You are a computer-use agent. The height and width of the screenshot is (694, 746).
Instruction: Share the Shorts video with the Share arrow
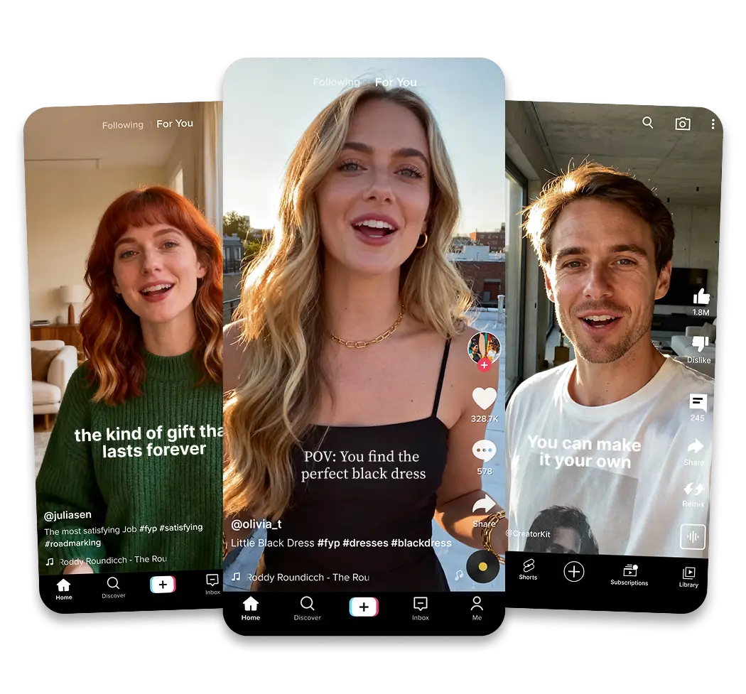pos(695,446)
